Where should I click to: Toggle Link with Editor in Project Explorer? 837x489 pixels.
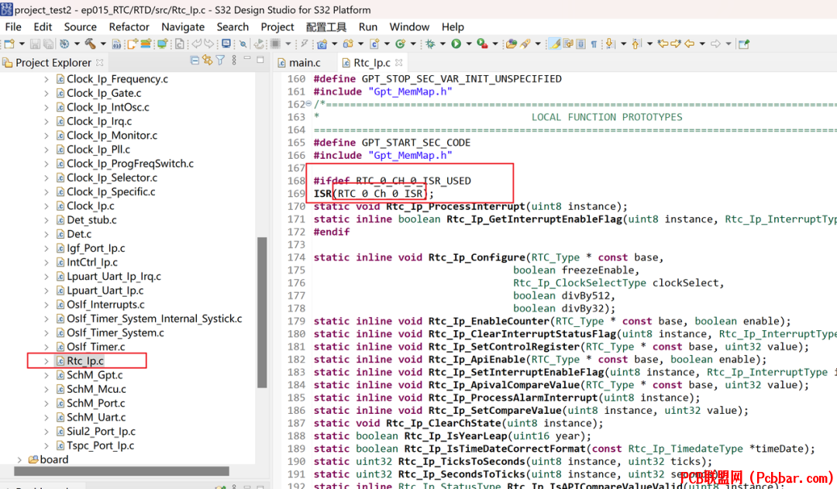coord(208,61)
